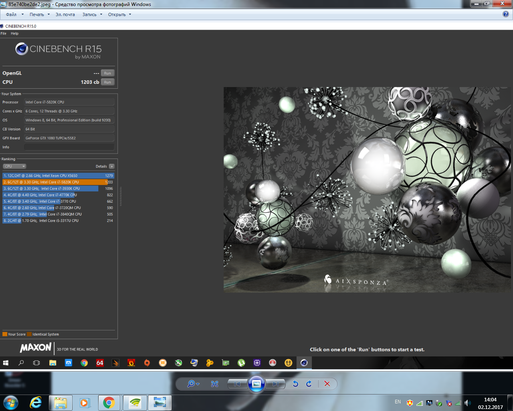The width and height of the screenshot is (513, 411).
Task: Go to the previous photo
Action: (237, 384)
